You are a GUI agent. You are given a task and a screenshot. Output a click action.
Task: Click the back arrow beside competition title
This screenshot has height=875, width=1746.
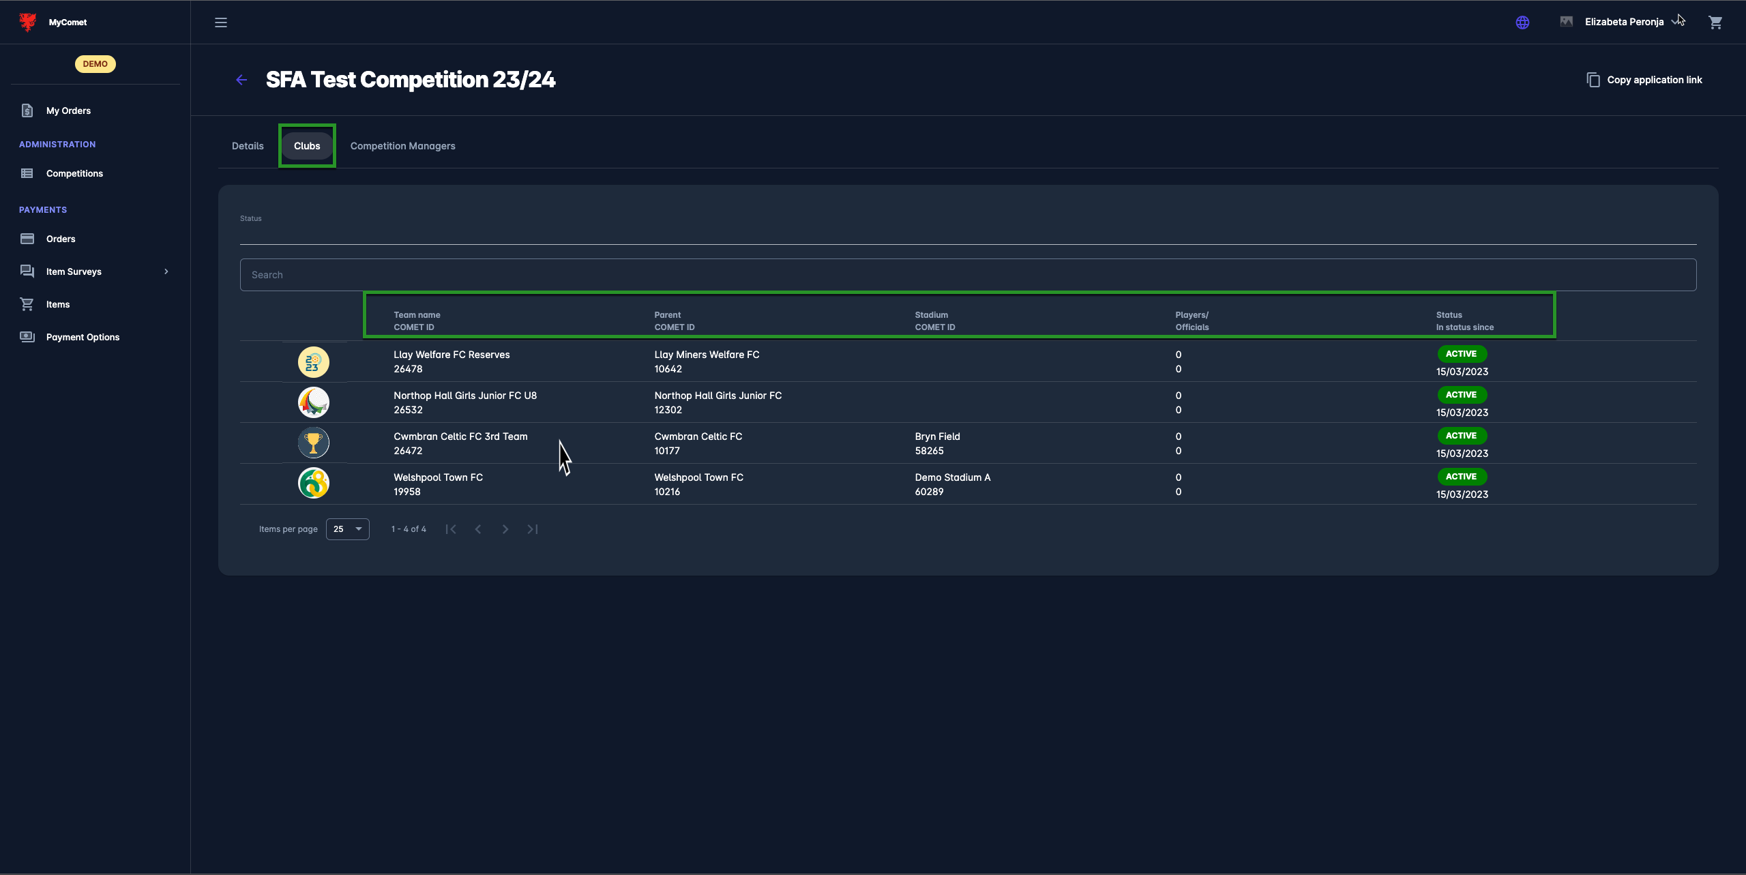pyautogui.click(x=241, y=80)
